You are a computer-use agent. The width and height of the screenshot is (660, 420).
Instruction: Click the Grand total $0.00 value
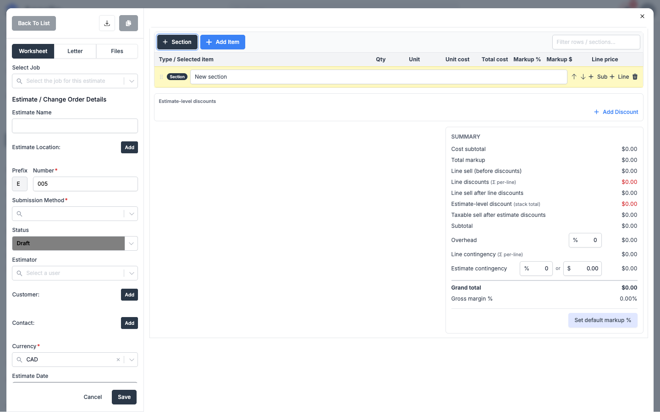pos(629,288)
